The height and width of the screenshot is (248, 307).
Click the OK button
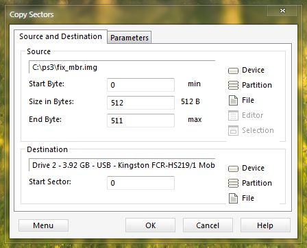tap(150, 225)
